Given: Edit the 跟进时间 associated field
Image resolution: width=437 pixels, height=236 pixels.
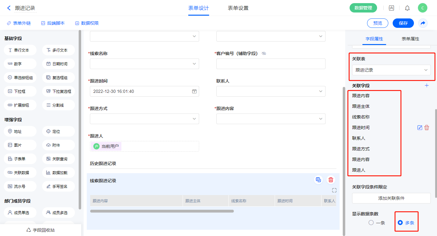Looking at the screenshot, I should point(420,128).
